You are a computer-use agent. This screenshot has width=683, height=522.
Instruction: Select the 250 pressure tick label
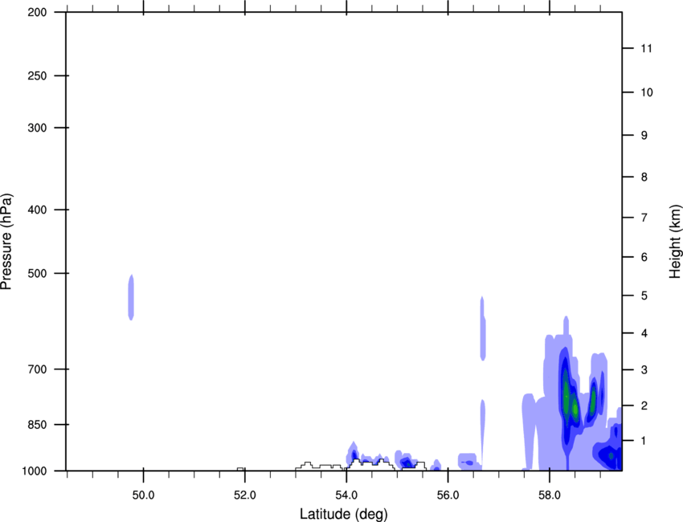(x=37, y=75)
